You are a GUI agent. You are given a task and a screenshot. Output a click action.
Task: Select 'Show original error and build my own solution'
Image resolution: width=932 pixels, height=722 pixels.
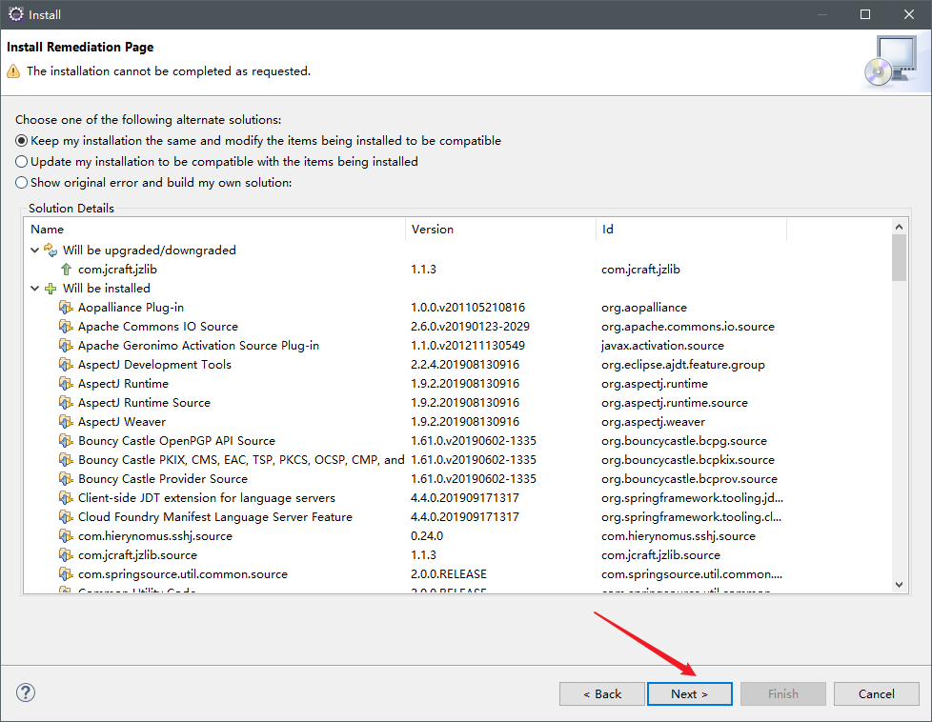[x=154, y=183]
